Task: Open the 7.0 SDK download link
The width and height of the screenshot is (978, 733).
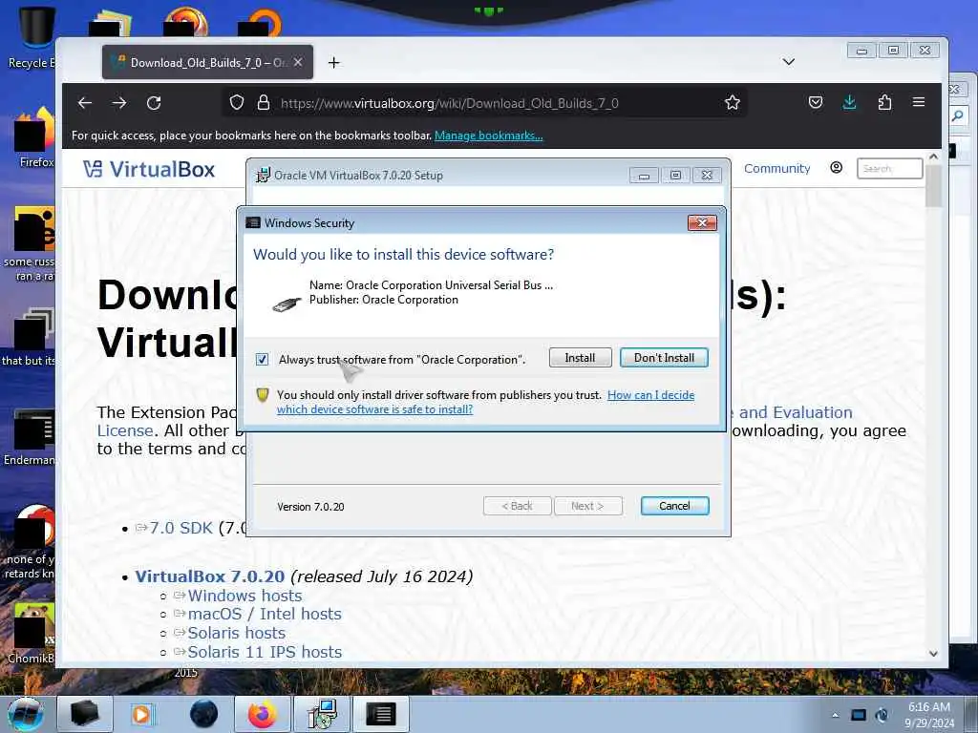Action: pyautogui.click(x=181, y=528)
